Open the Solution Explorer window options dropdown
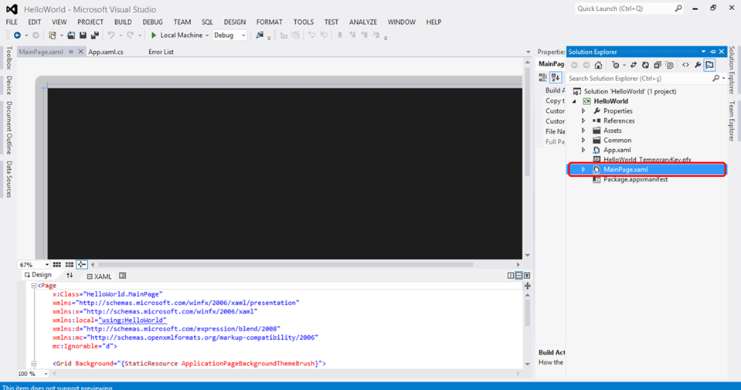 [x=703, y=52]
